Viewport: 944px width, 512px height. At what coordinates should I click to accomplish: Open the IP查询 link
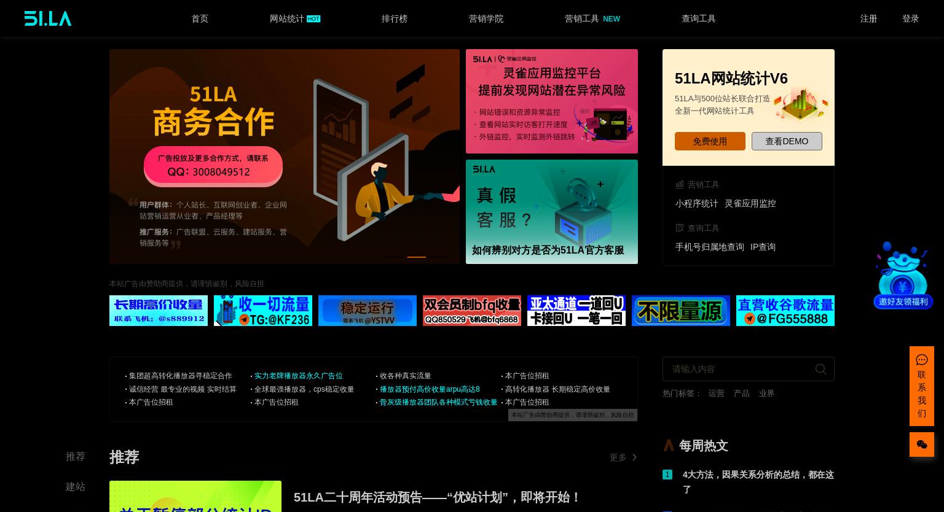(x=763, y=247)
